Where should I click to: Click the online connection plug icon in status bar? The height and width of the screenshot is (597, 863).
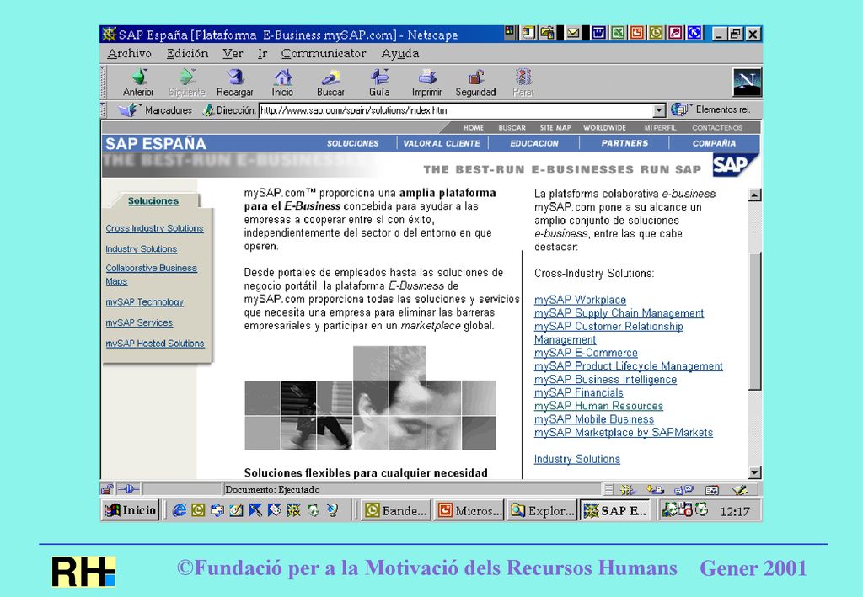point(129,489)
